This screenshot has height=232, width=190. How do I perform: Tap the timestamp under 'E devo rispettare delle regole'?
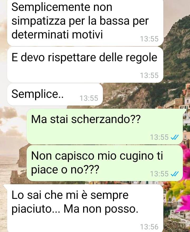point(149,75)
